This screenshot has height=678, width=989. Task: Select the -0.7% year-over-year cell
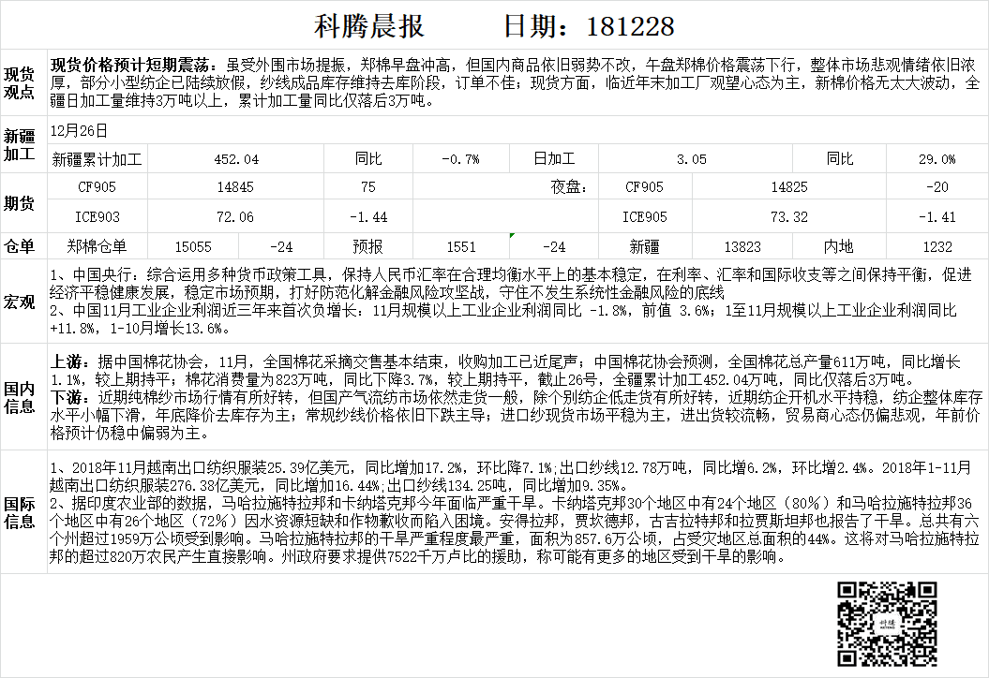[460, 159]
